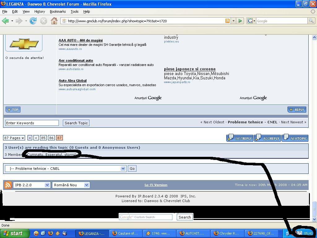
Task: Open the Aer conditionat auto ad
Action: coord(76,60)
